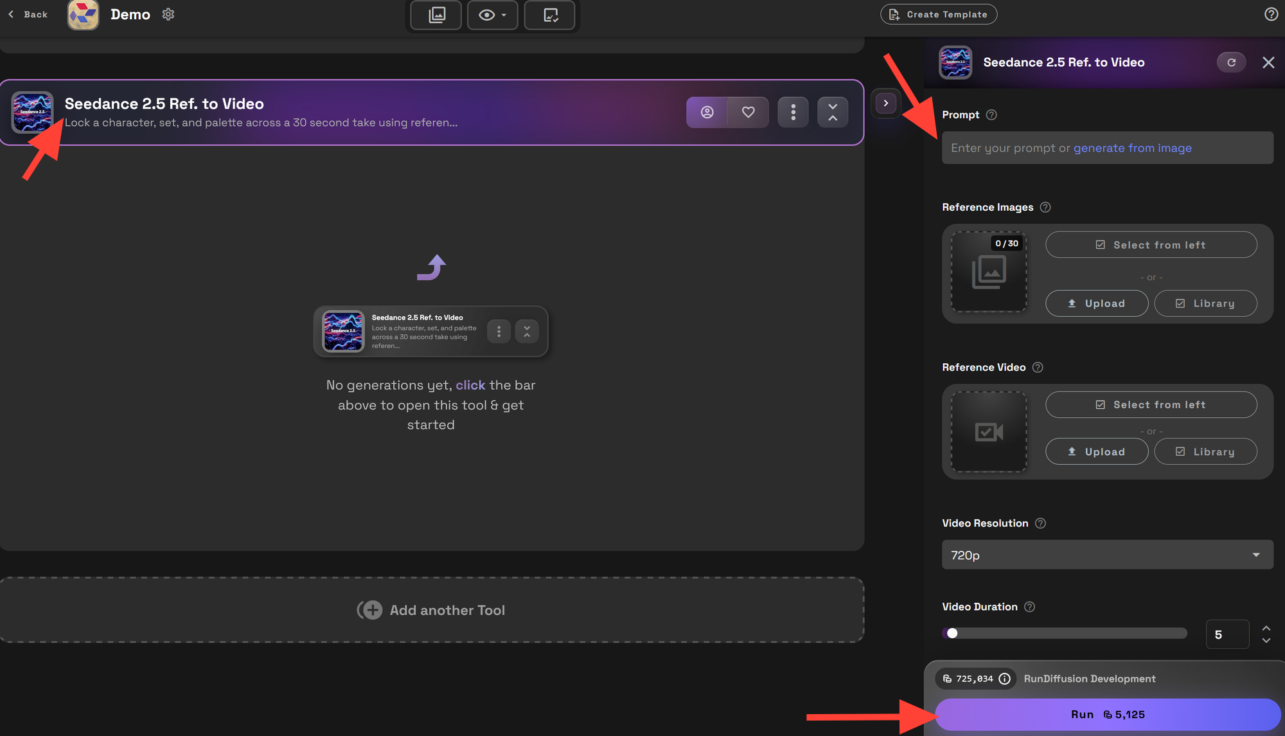Show help for Reference Images

pos(1045,207)
